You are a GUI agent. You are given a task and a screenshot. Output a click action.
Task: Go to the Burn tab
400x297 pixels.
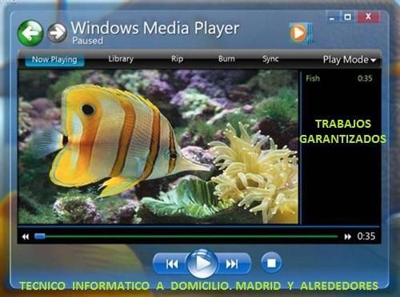pyautogui.click(x=226, y=59)
